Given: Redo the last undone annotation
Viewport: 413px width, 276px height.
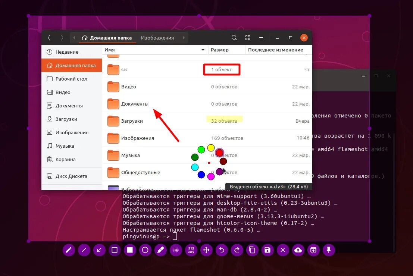Looking at the screenshot, I should click(x=237, y=250).
